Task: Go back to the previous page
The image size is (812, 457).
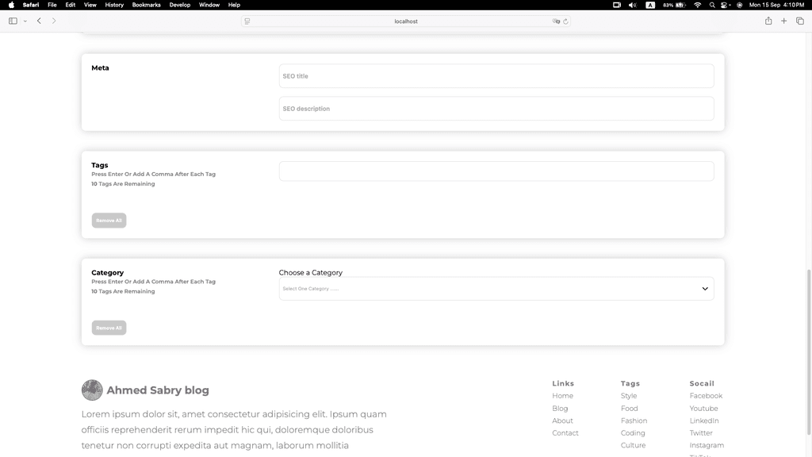Action: [39, 21]
